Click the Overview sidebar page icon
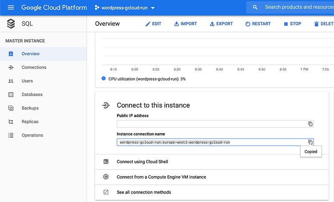 pyautogui.click(x=11, y=54)
